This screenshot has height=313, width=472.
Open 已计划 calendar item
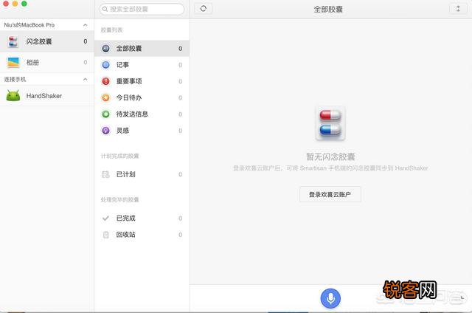142,174
